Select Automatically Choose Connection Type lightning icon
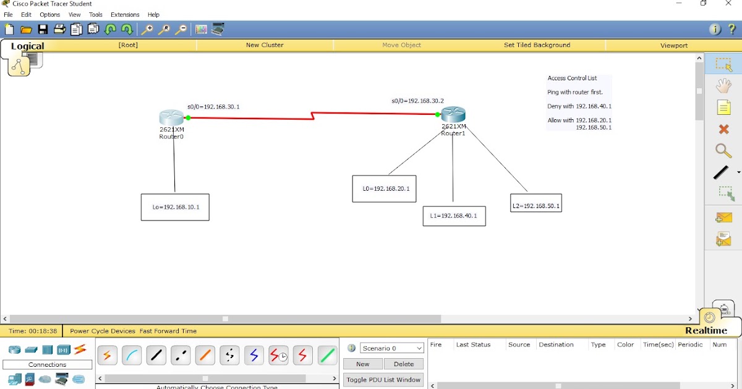 coord(107,356)
